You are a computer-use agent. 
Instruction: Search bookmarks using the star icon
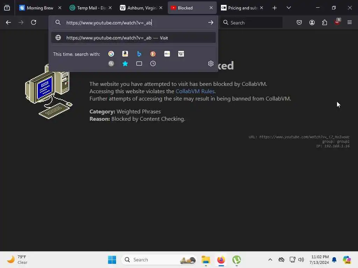pos(125,64)
